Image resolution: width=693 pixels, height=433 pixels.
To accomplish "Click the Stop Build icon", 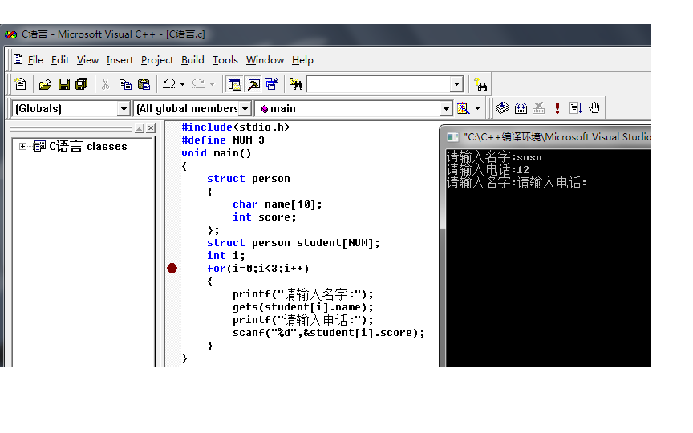I will click(538, 107).
